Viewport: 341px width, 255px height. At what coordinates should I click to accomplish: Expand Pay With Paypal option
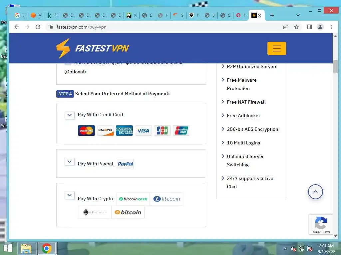pos(70,162)
